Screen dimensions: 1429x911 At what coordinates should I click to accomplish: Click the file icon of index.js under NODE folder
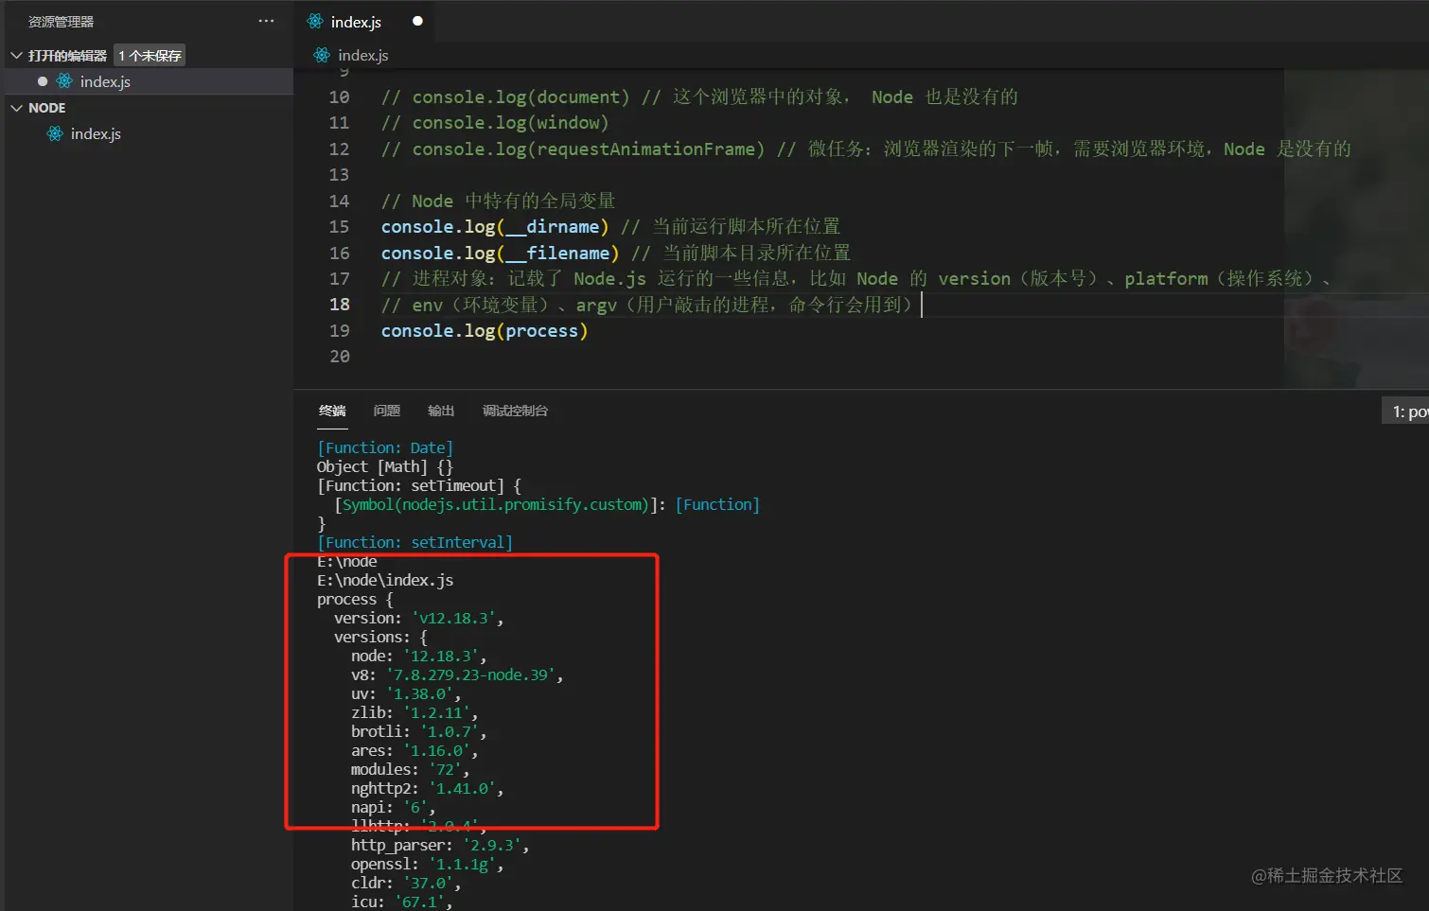(x=55, y=133)
